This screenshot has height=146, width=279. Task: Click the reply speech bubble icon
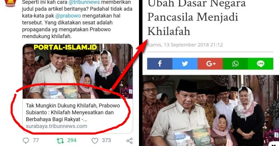[26, 140]
